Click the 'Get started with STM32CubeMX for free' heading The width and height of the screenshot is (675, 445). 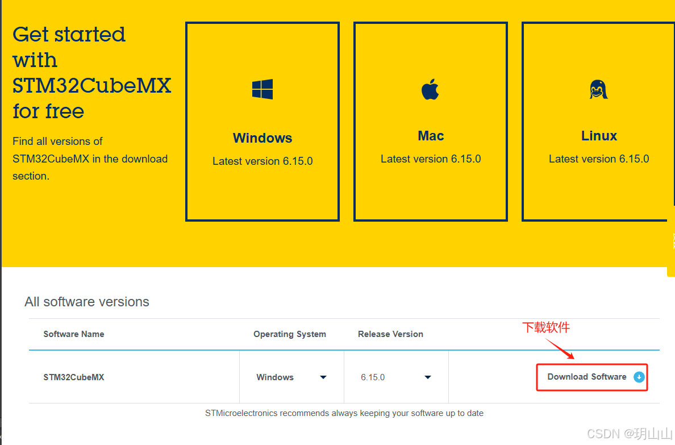pyautogui.click(x=91, y=72)
